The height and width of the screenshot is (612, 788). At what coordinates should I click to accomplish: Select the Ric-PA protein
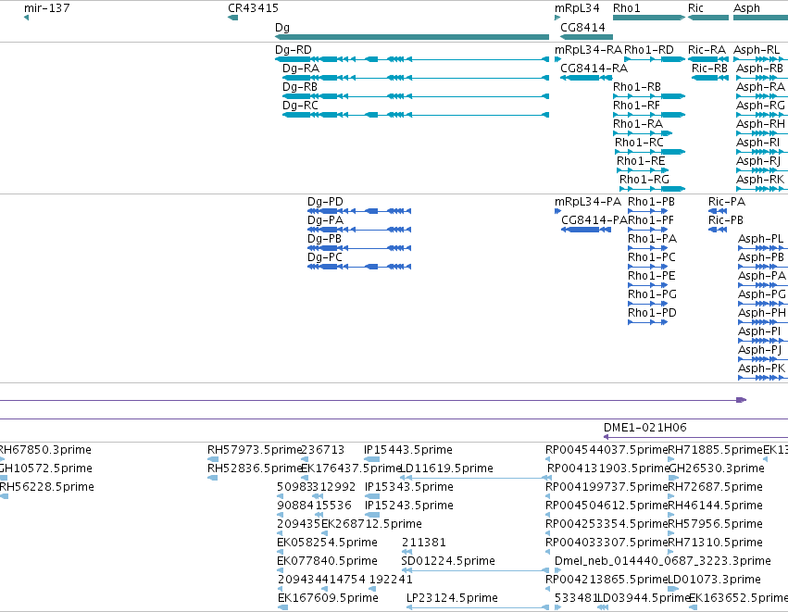[718, 211]
